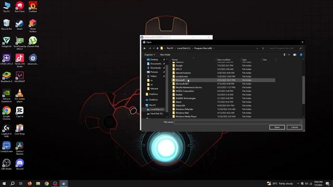Select the "NVIDIA Corporation" folder row
This screenshot has height=187, width=333.
pos(223,91)
